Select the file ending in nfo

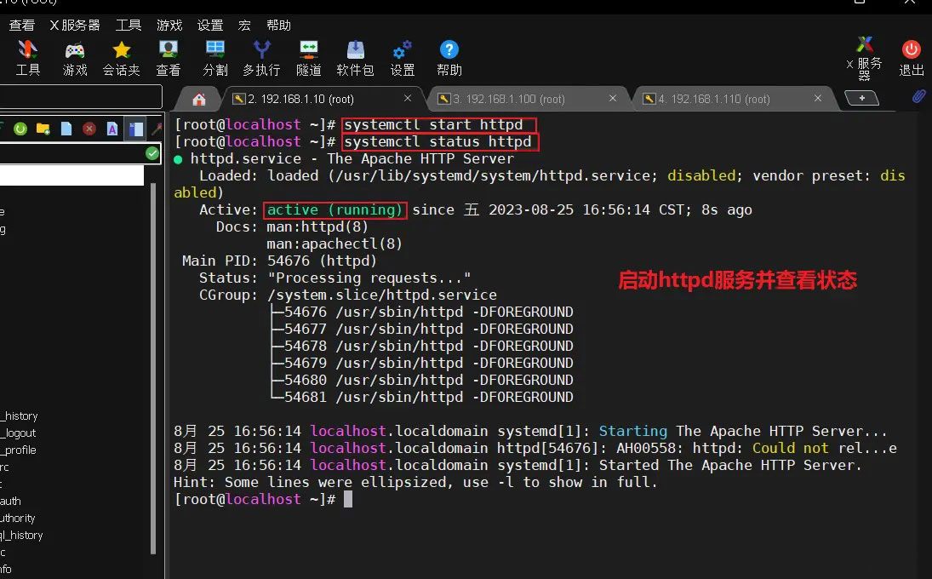[x=6, y=569]
